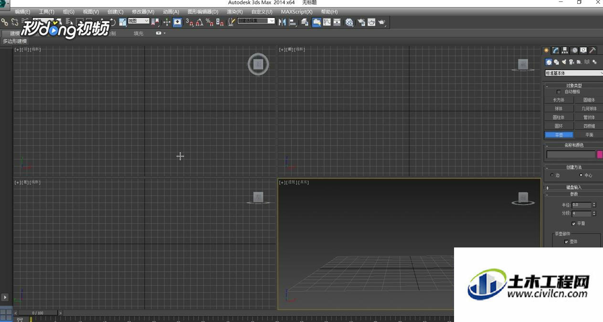Open the 渲染(R) menu
The height and width of the screenshot is (322, 603).
[x=234, y=11]
